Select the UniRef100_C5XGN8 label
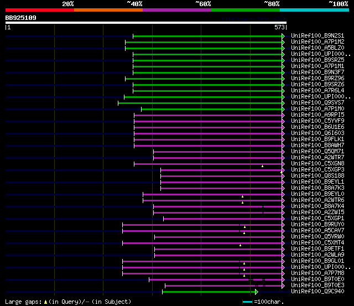 pos(317,164)
